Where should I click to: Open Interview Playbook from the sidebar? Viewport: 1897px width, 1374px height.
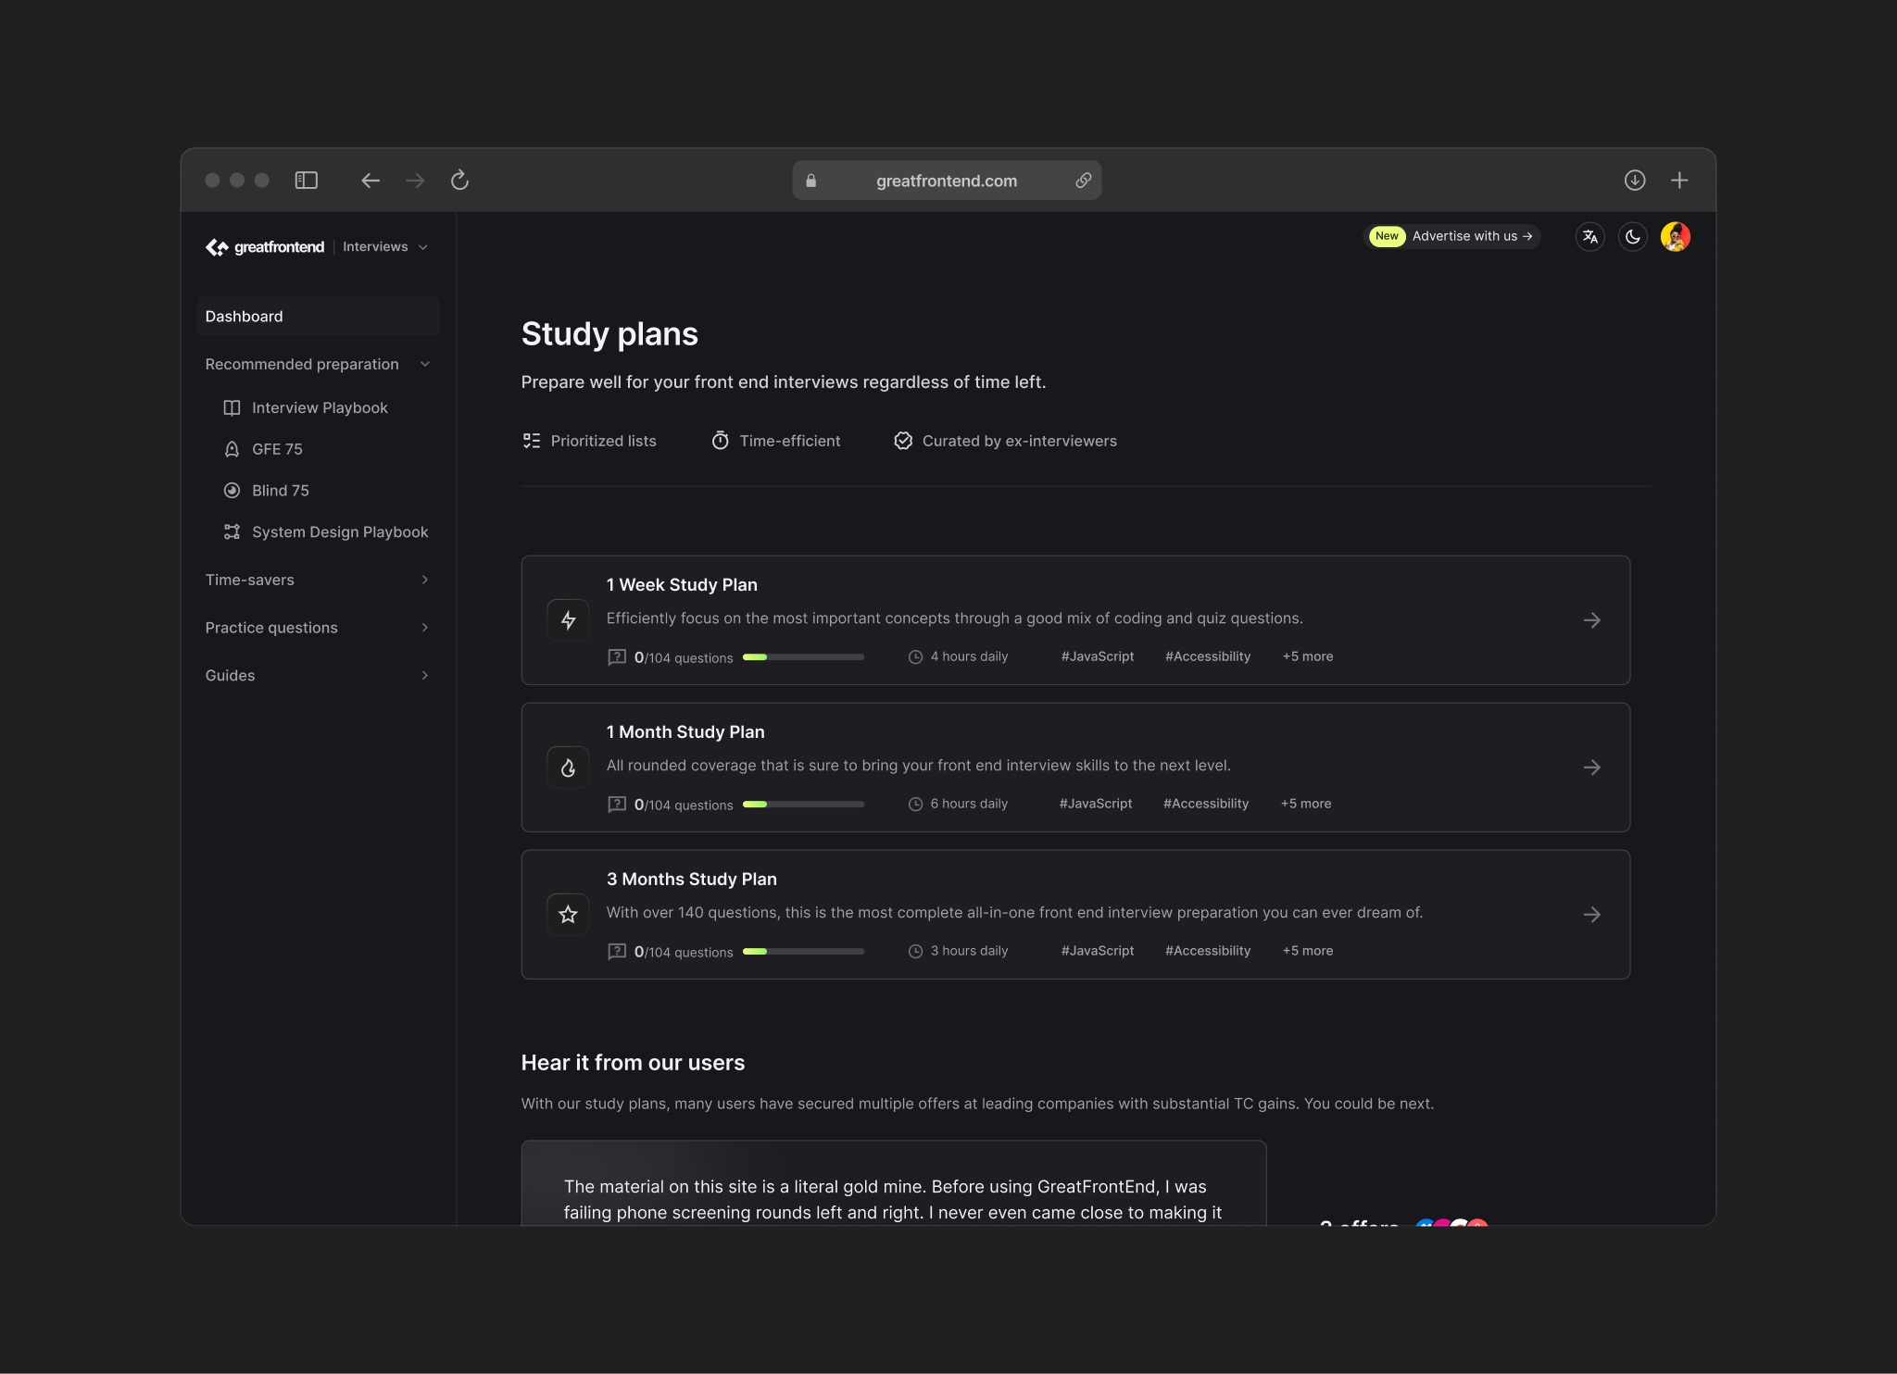pyautogui.click(x=320, y=408)
